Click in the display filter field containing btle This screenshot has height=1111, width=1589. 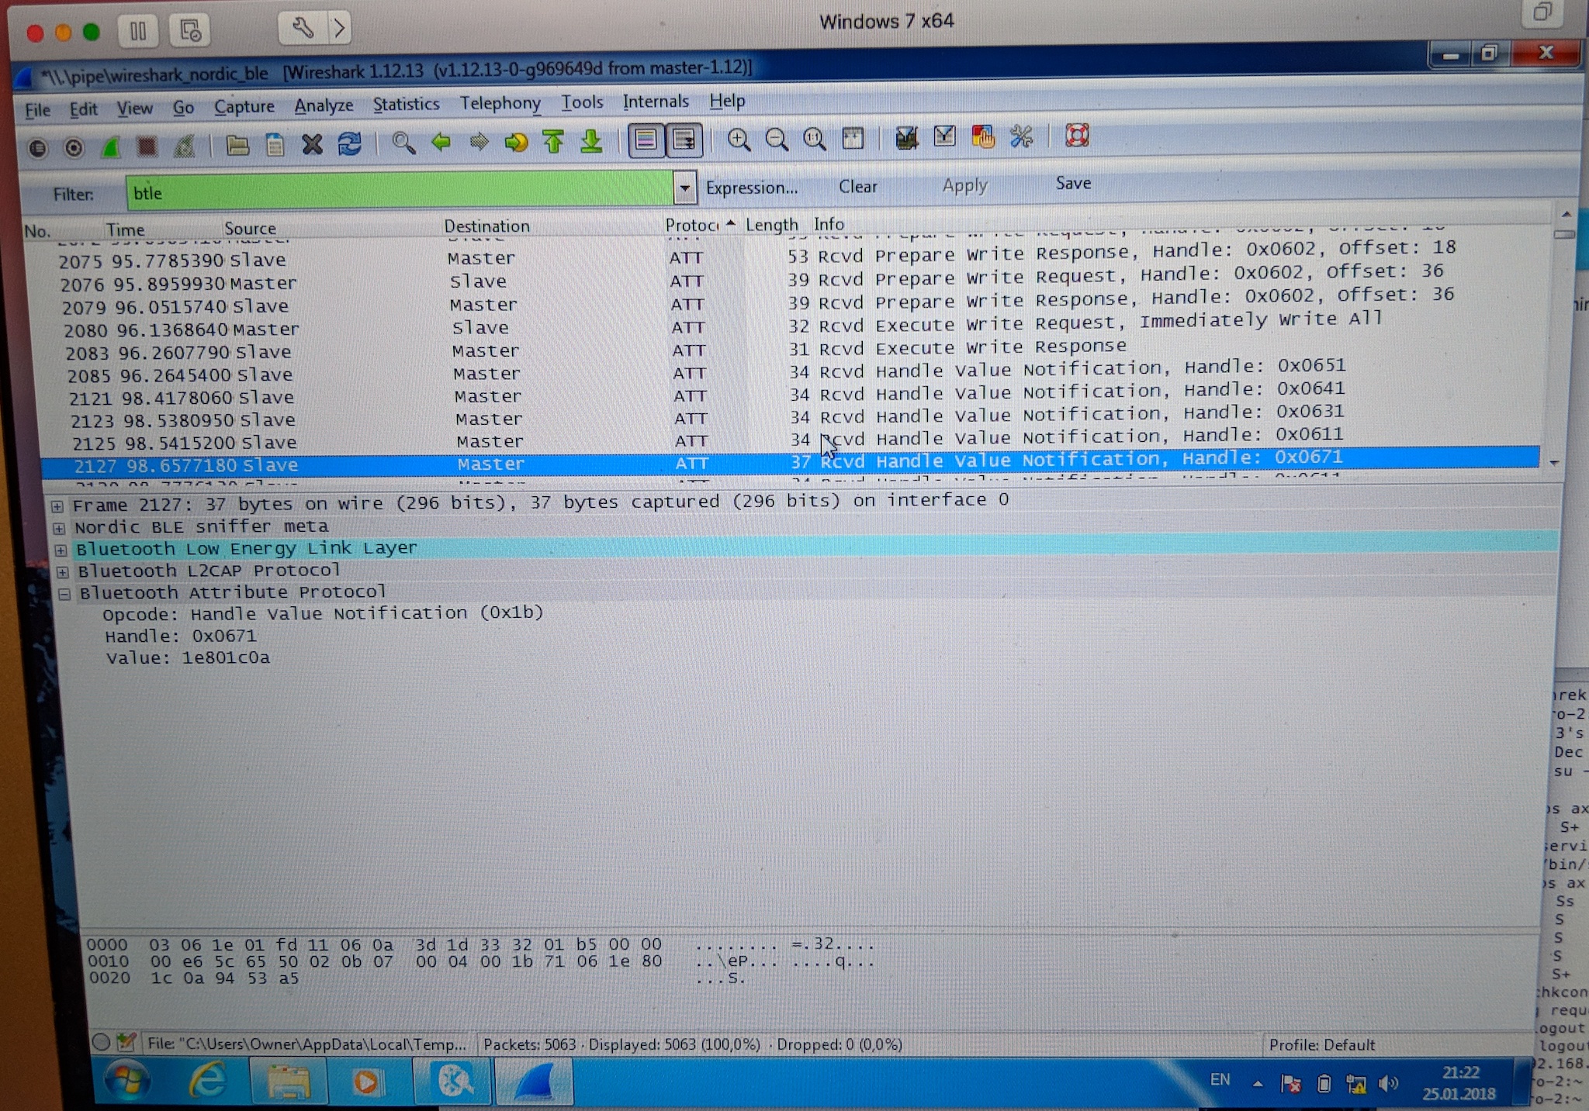pos(400,191)
